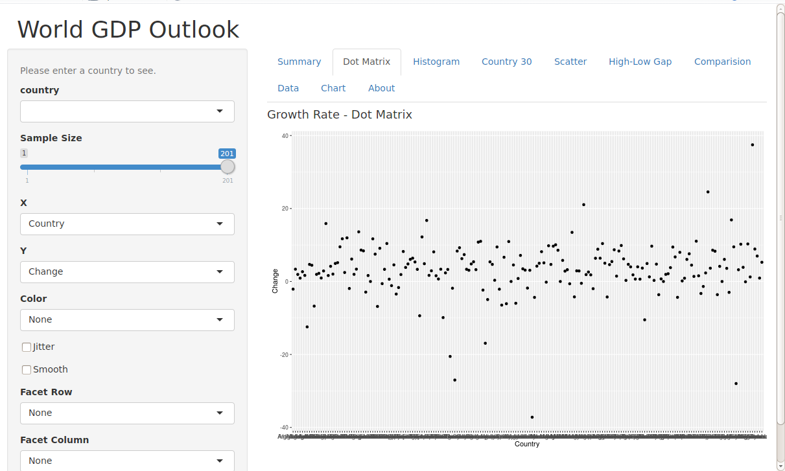This screenshot has height=471, width=785.
Task: Open the Facet Column dropdown
Action: tap(127, 461)
